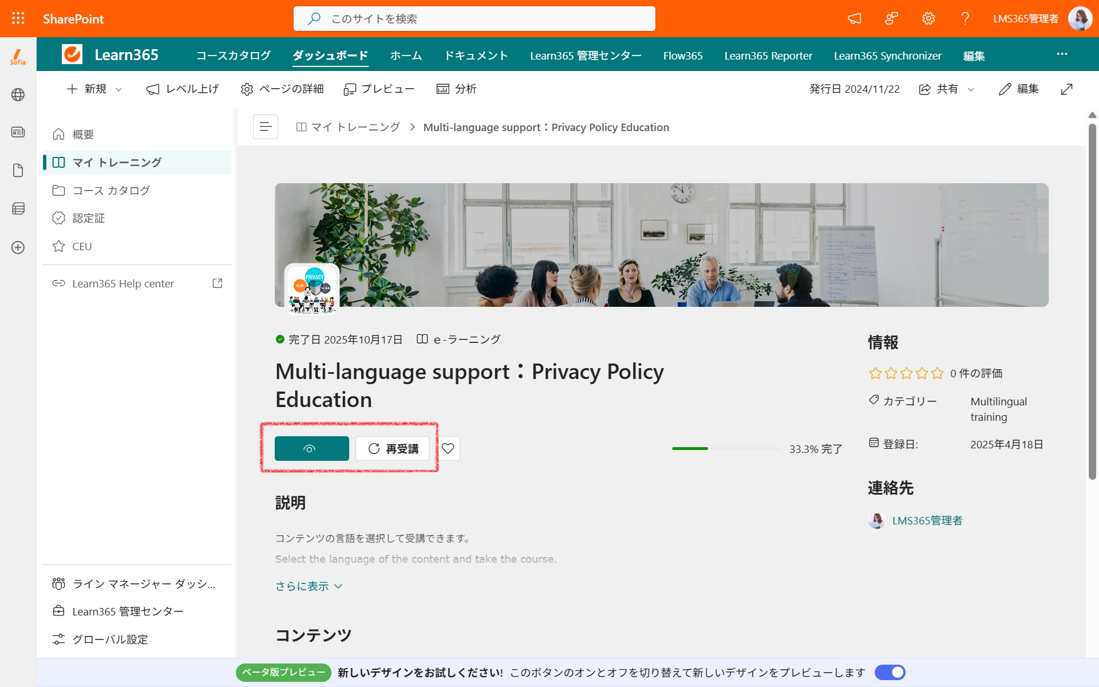Select the ダッシュボード navigation tab

[x=330, y=56]
